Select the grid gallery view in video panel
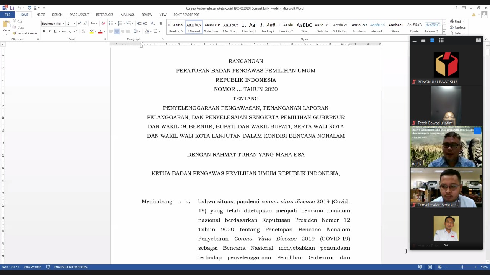Viewport: 490px width, 275px height. (x=441, y=40)
